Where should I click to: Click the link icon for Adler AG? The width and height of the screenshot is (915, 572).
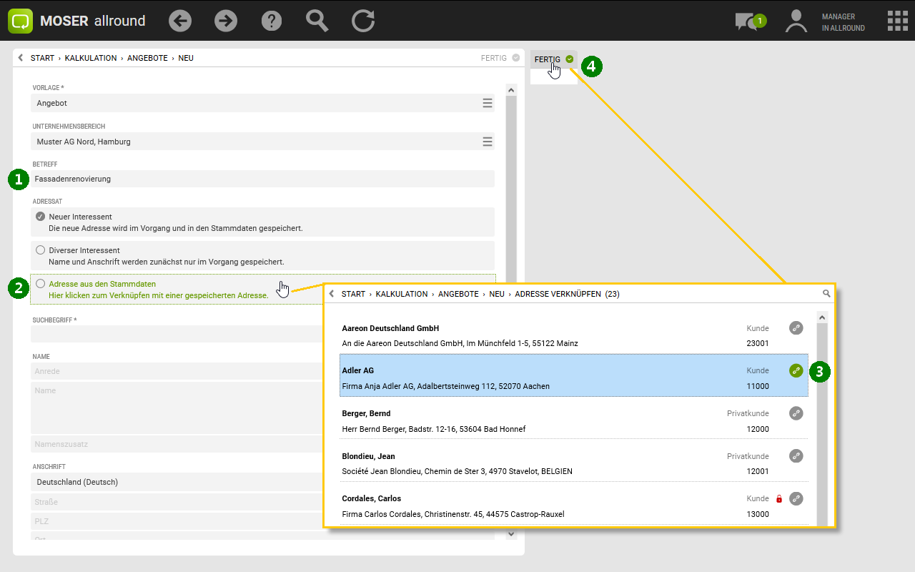(x=796, y=370)
